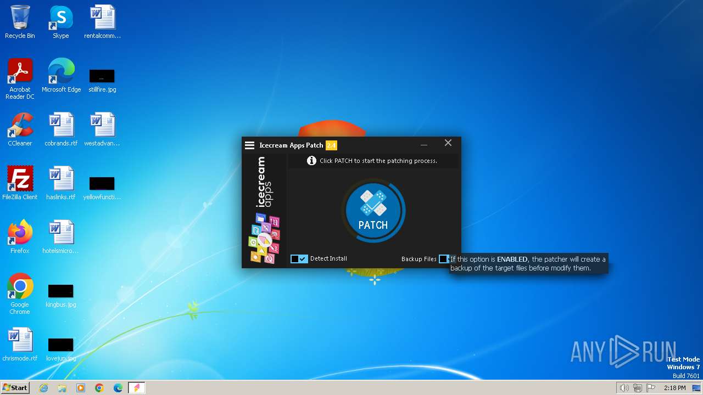
Task: Select Acrobat Reader DC shortcut
Action: click(x=20, y=79)
